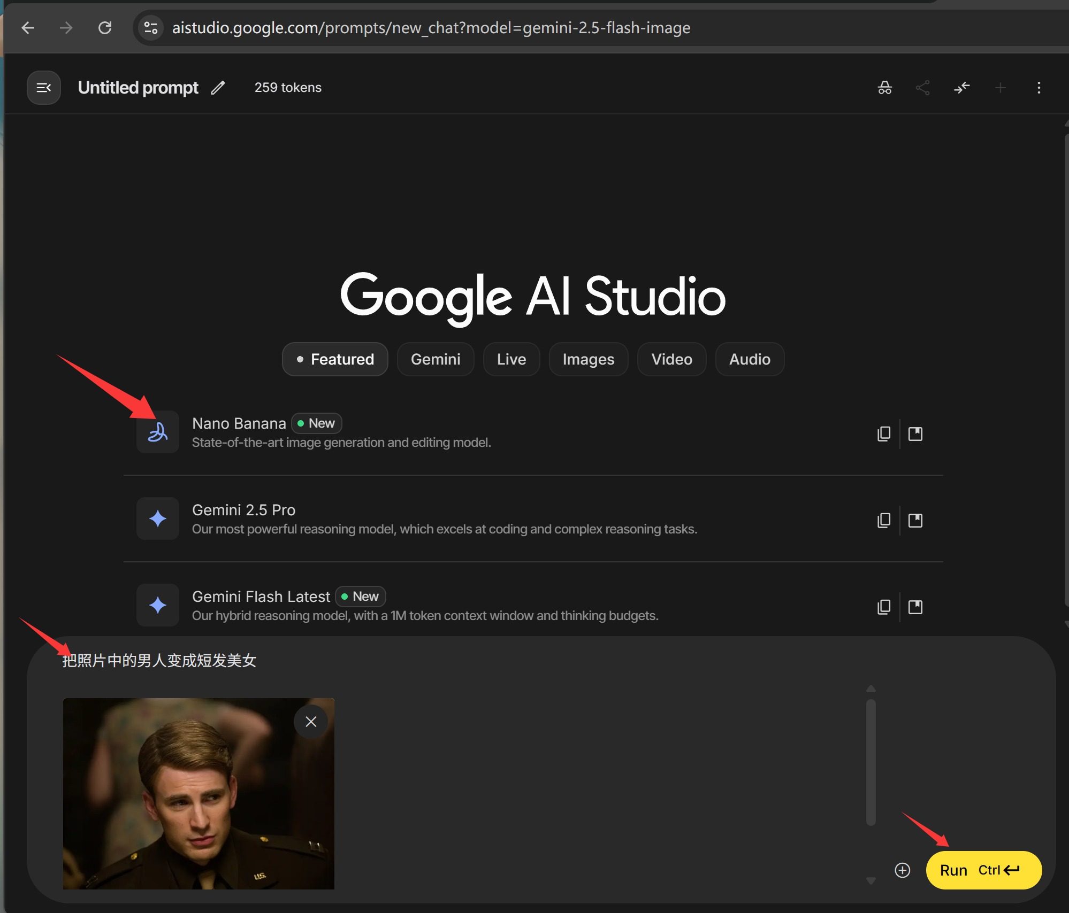
Task: Switch to the Gemini category tab
Action: pyautogui.click(x=435, y=359)
